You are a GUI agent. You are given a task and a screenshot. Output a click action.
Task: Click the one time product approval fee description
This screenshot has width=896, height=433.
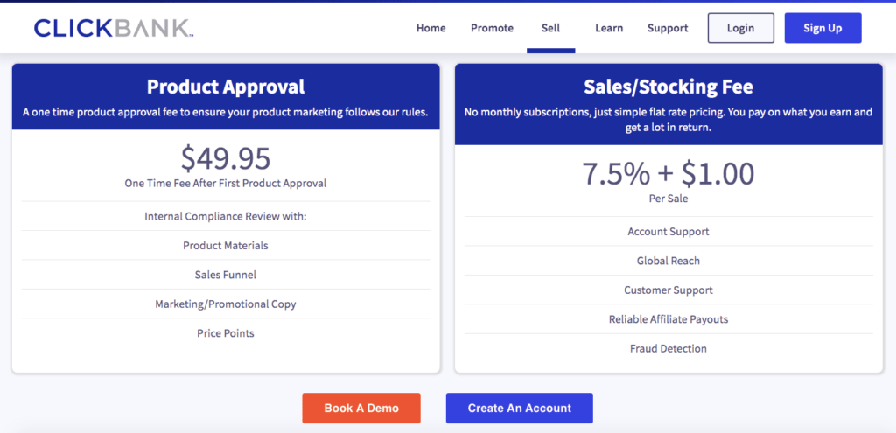pyautogui.click(x=226, y=113)
